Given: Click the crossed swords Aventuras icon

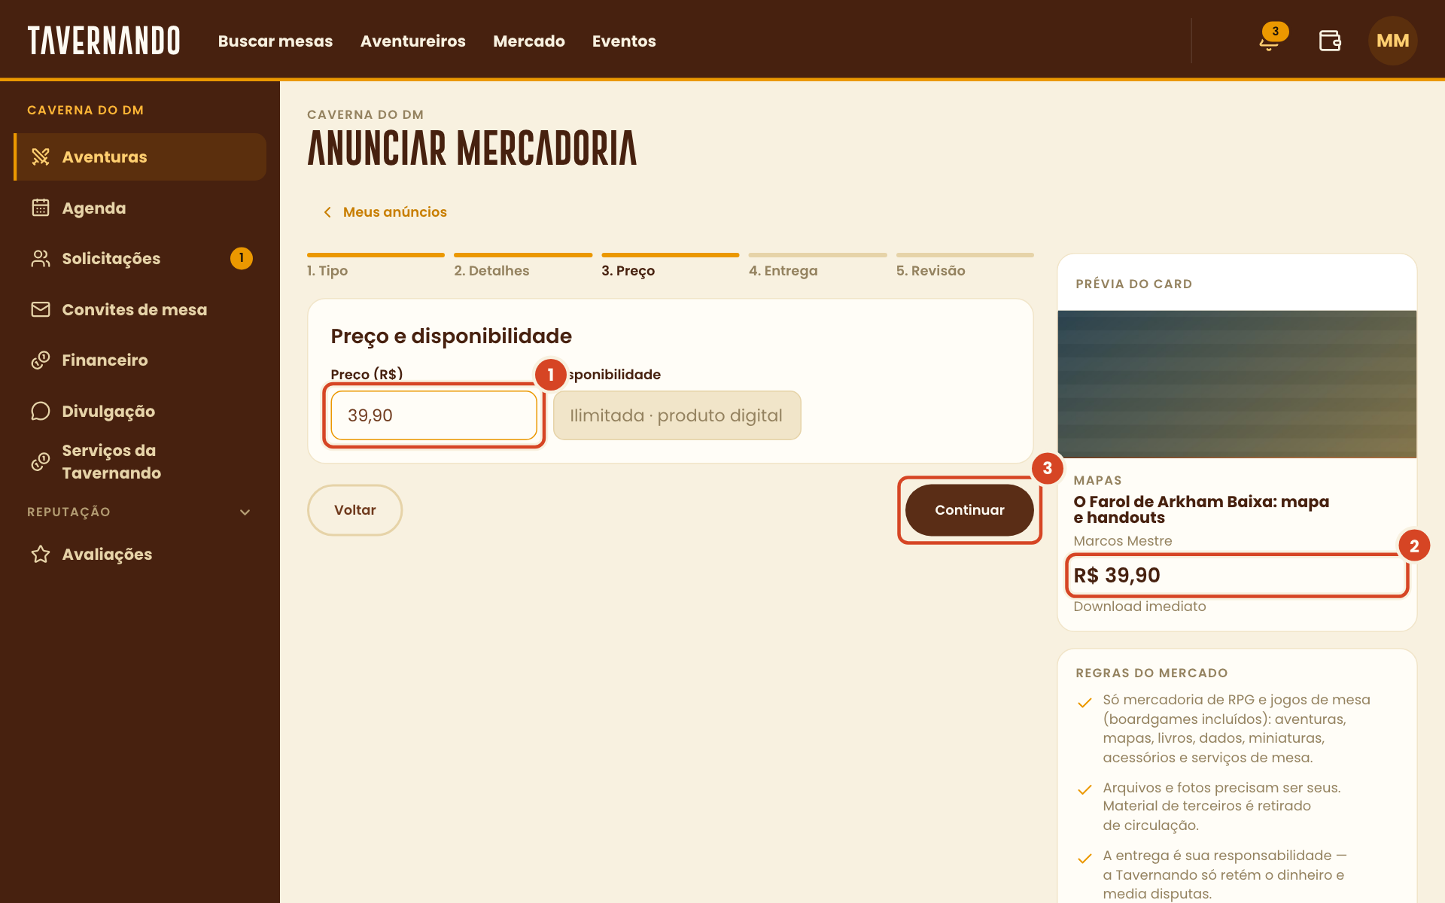Looking at the screenshot, I should pyautogui.click(x=41, y=157).
